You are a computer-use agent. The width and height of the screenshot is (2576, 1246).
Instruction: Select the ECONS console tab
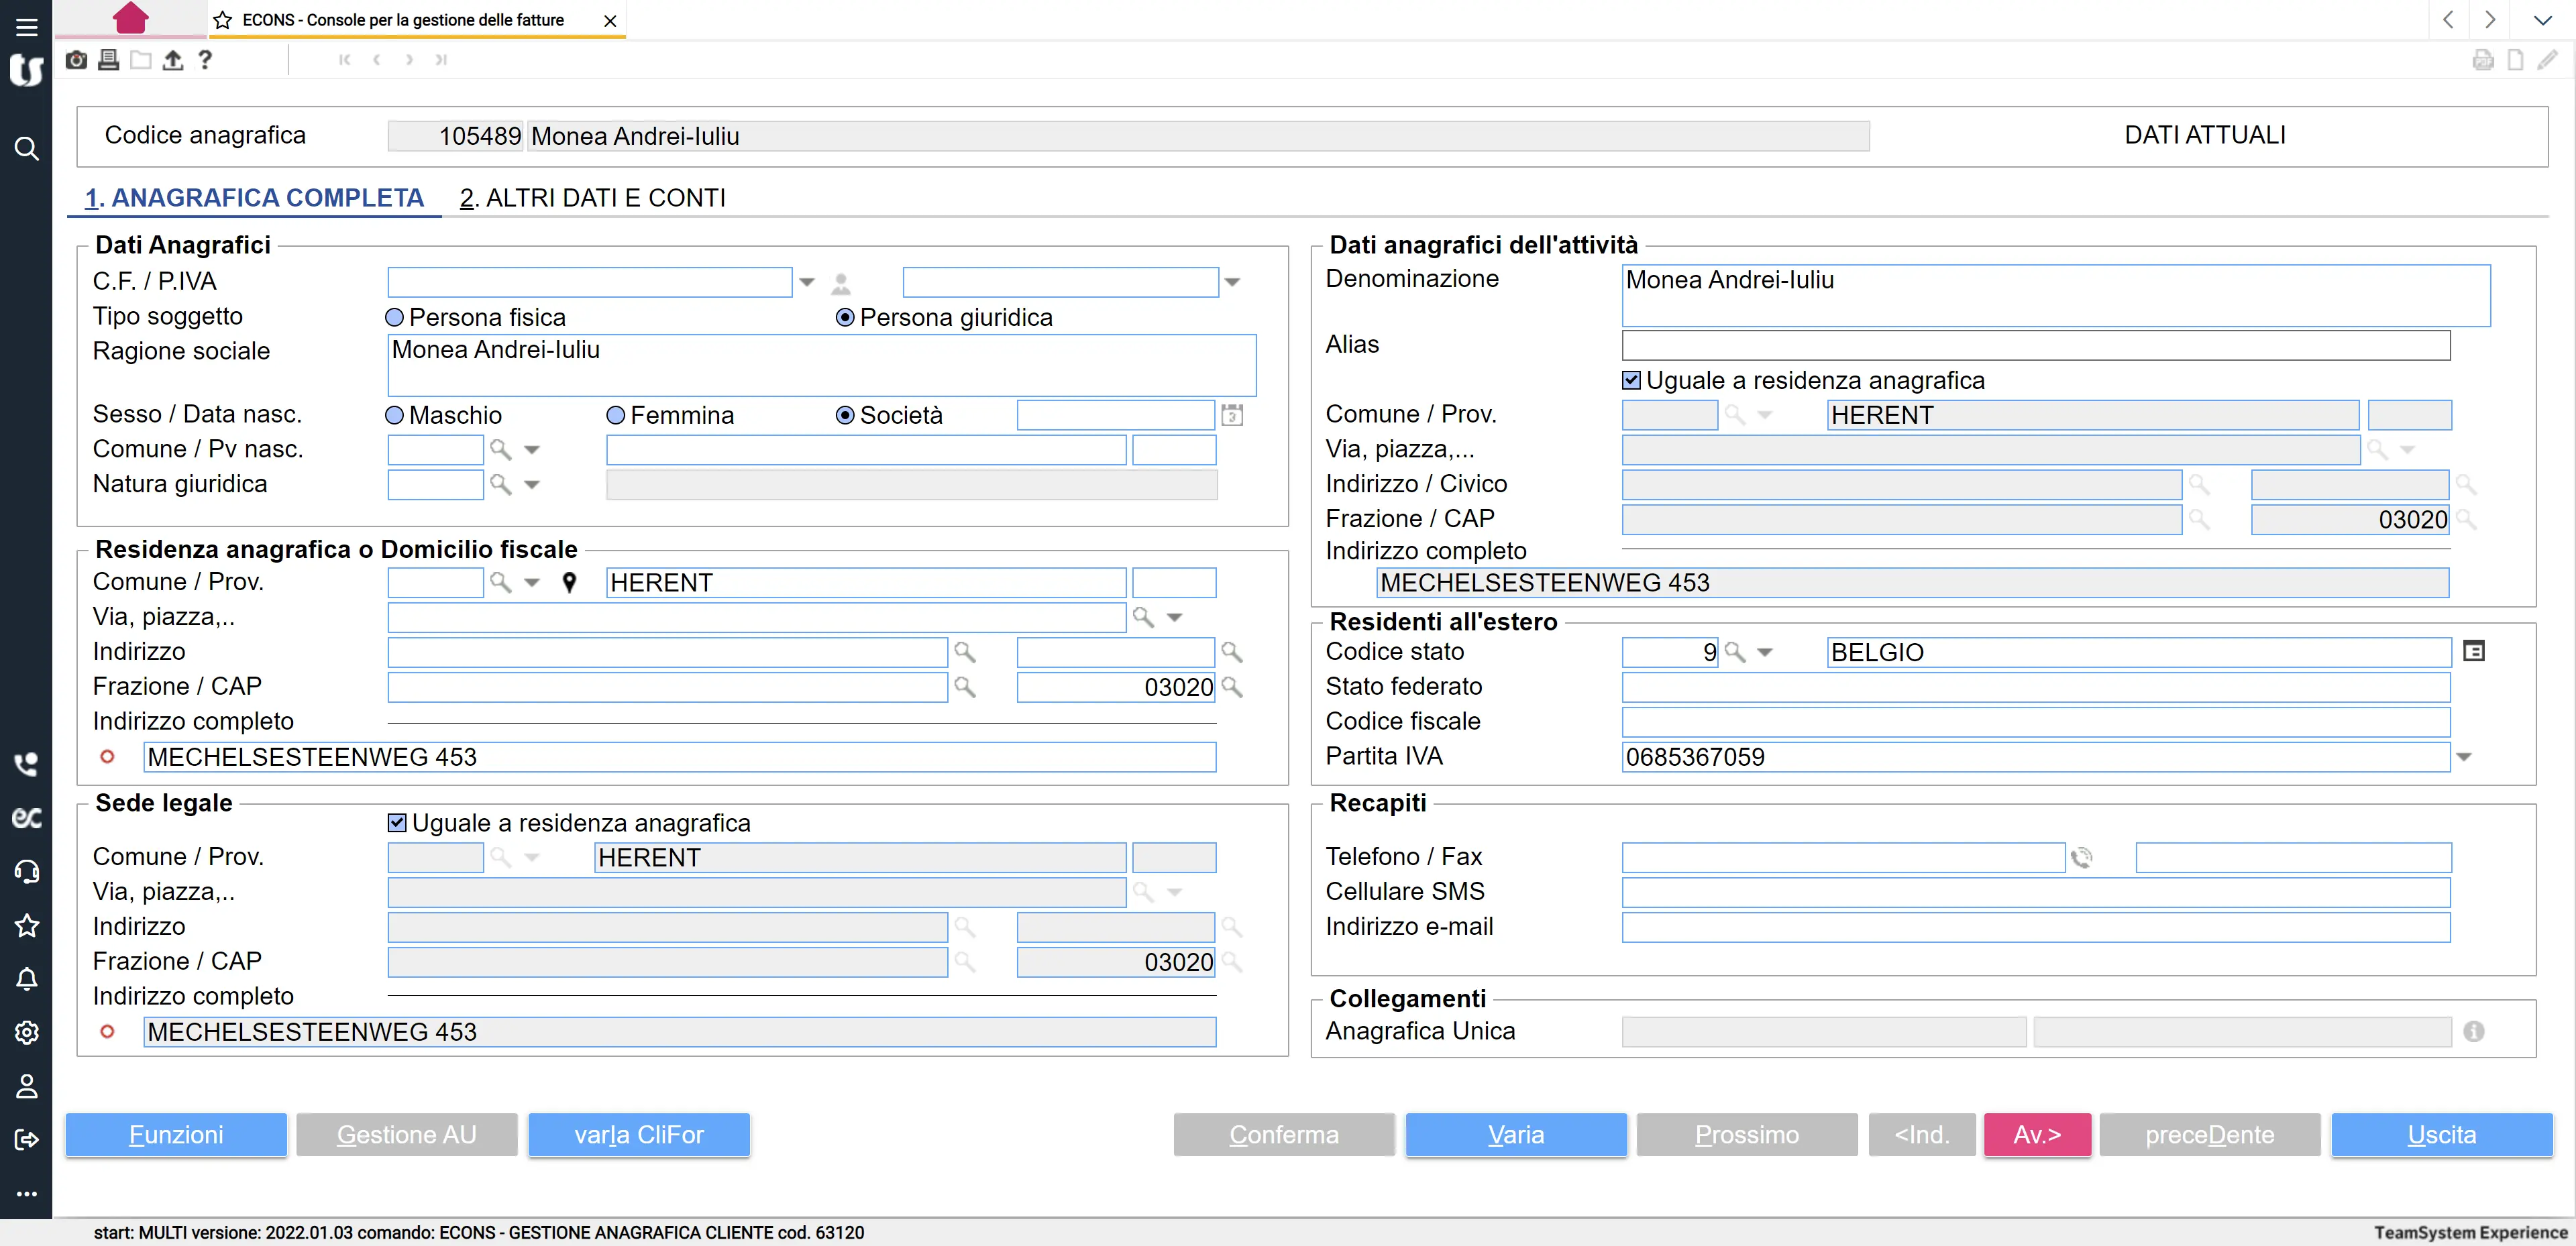403,20
